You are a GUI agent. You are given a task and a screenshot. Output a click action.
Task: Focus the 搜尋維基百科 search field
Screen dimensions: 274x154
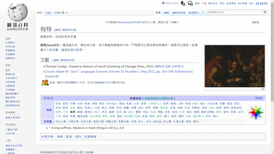point(235,12)
